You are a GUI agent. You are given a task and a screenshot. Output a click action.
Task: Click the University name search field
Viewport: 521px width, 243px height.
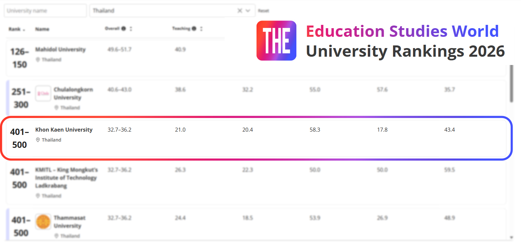45,11
